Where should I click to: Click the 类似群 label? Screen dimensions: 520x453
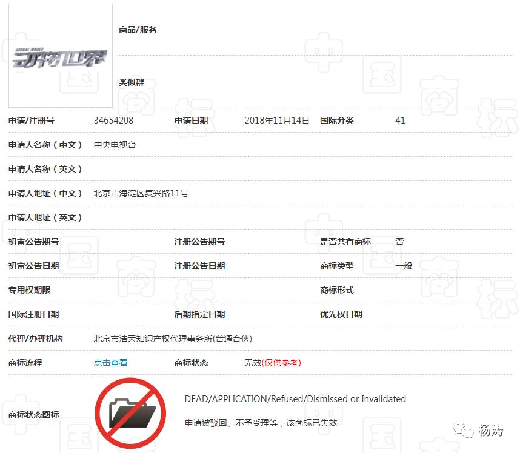tap(132, 82)
